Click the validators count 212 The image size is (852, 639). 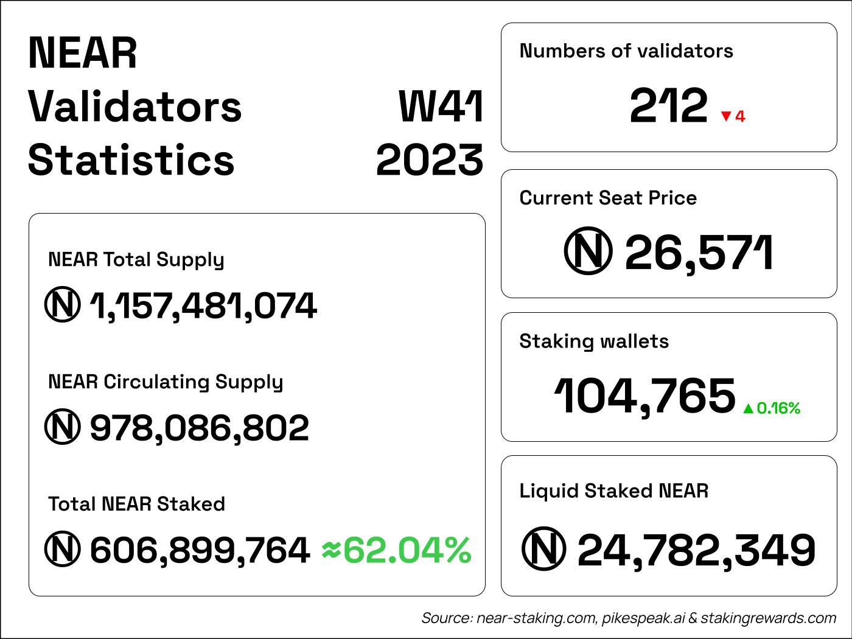tap(668, 106)
